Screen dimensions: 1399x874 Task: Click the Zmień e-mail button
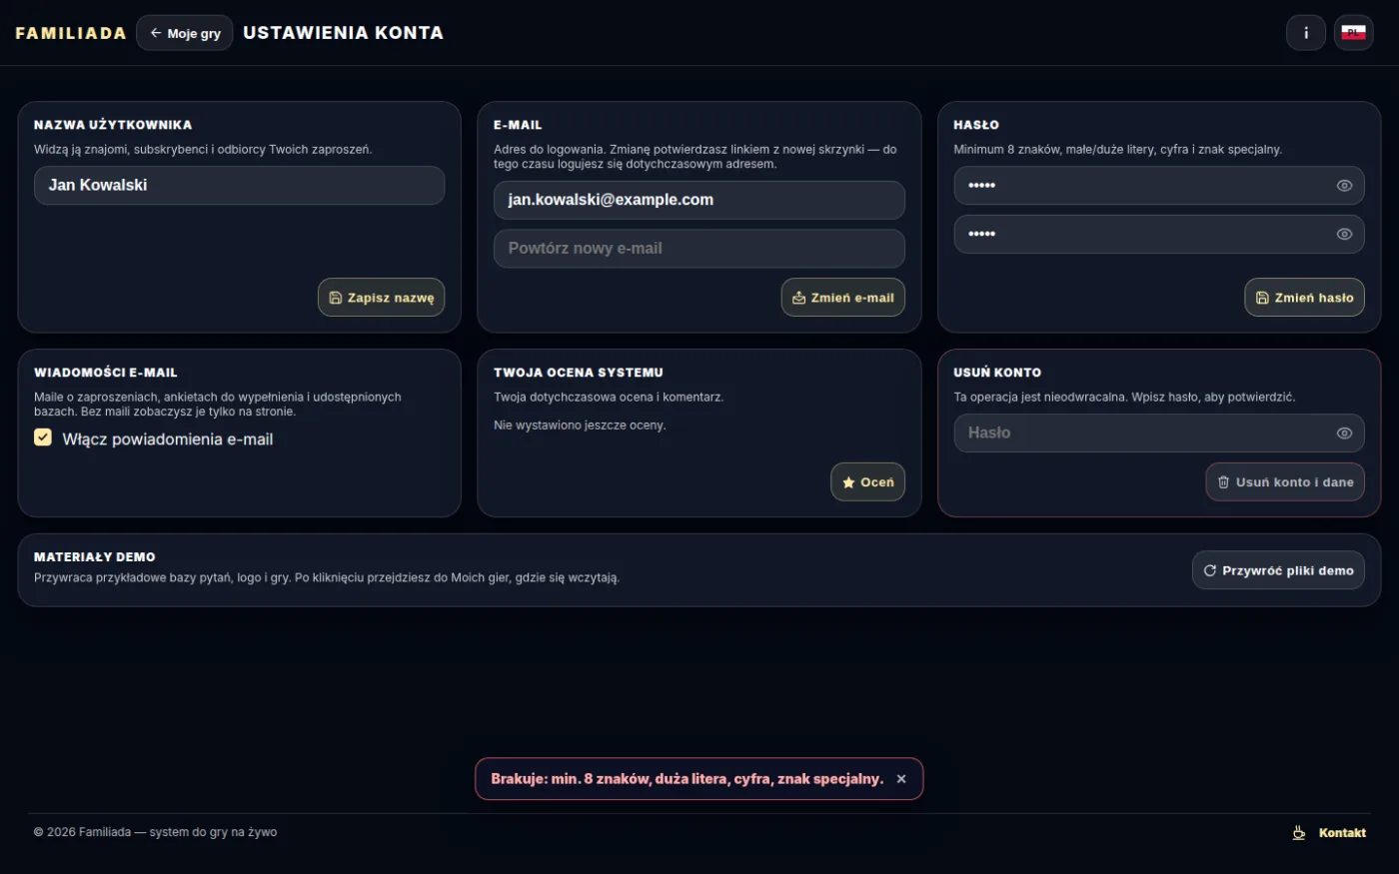(x=842, y=298)
